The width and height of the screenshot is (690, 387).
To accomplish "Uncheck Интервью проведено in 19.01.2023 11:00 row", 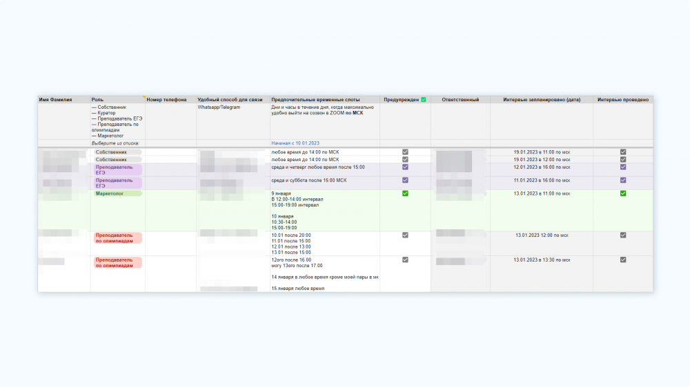I will click(622, 152).
